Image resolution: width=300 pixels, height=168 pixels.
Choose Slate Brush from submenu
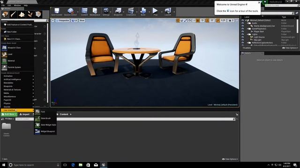coord(45,118)
